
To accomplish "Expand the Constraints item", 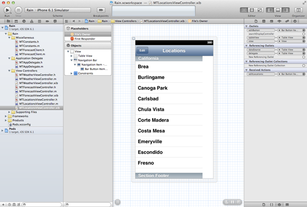I will 72,74.
